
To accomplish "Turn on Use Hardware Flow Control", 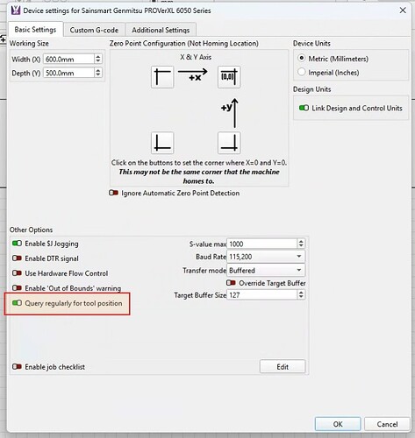I will click(17, 273).
